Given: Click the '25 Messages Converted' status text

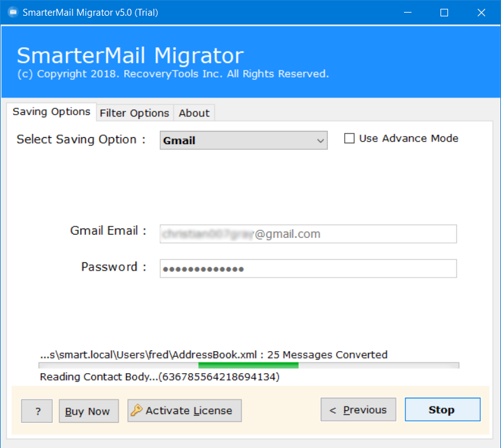Looking at the screenshot, I should [327, 354].
